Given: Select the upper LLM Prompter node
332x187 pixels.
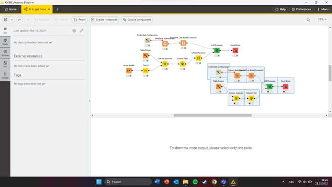Looking at the screenshot, I should (x=217, y=51).
